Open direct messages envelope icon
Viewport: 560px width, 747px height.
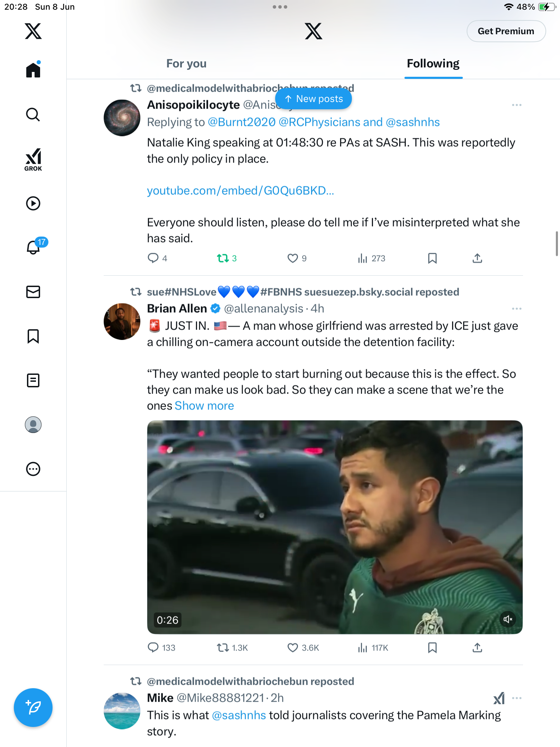click(x=33, y=292)
